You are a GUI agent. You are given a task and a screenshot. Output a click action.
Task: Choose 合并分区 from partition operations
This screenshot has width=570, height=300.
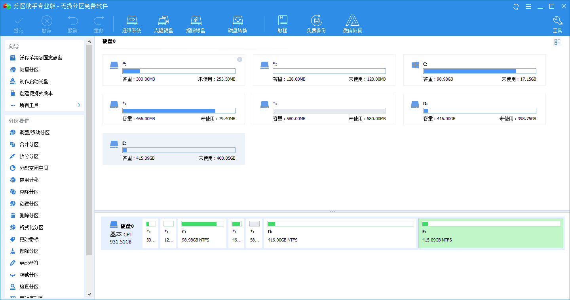coord(29,145)
